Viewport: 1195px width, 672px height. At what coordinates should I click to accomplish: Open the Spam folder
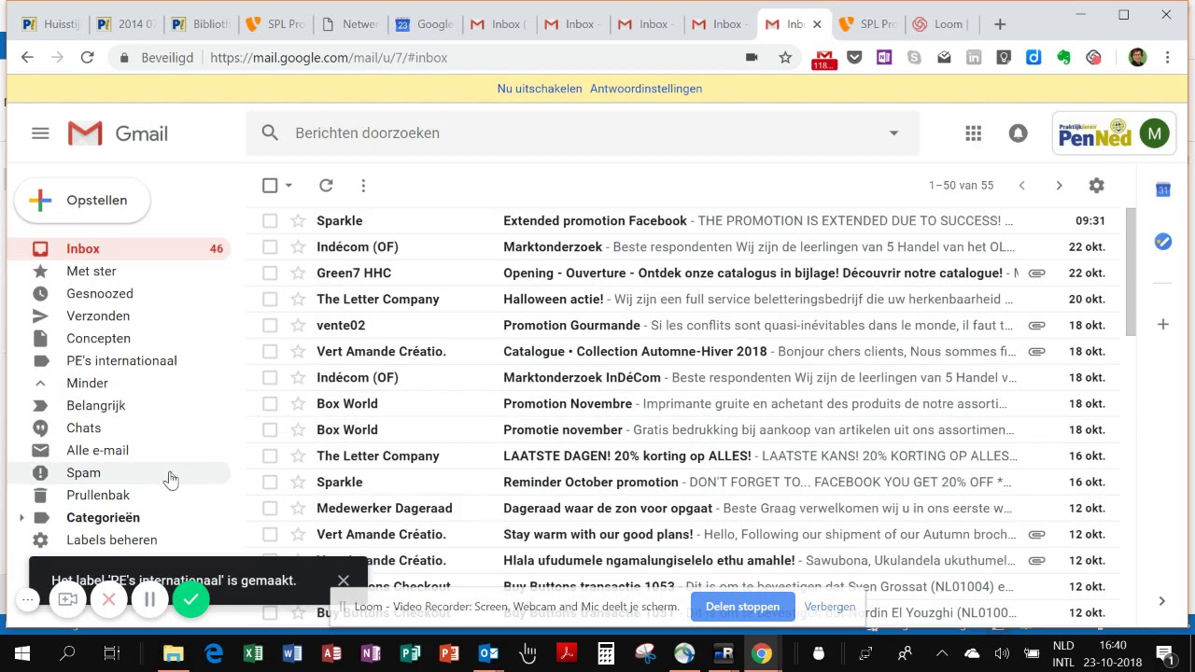pyautogui.click(x=119, y=472)
